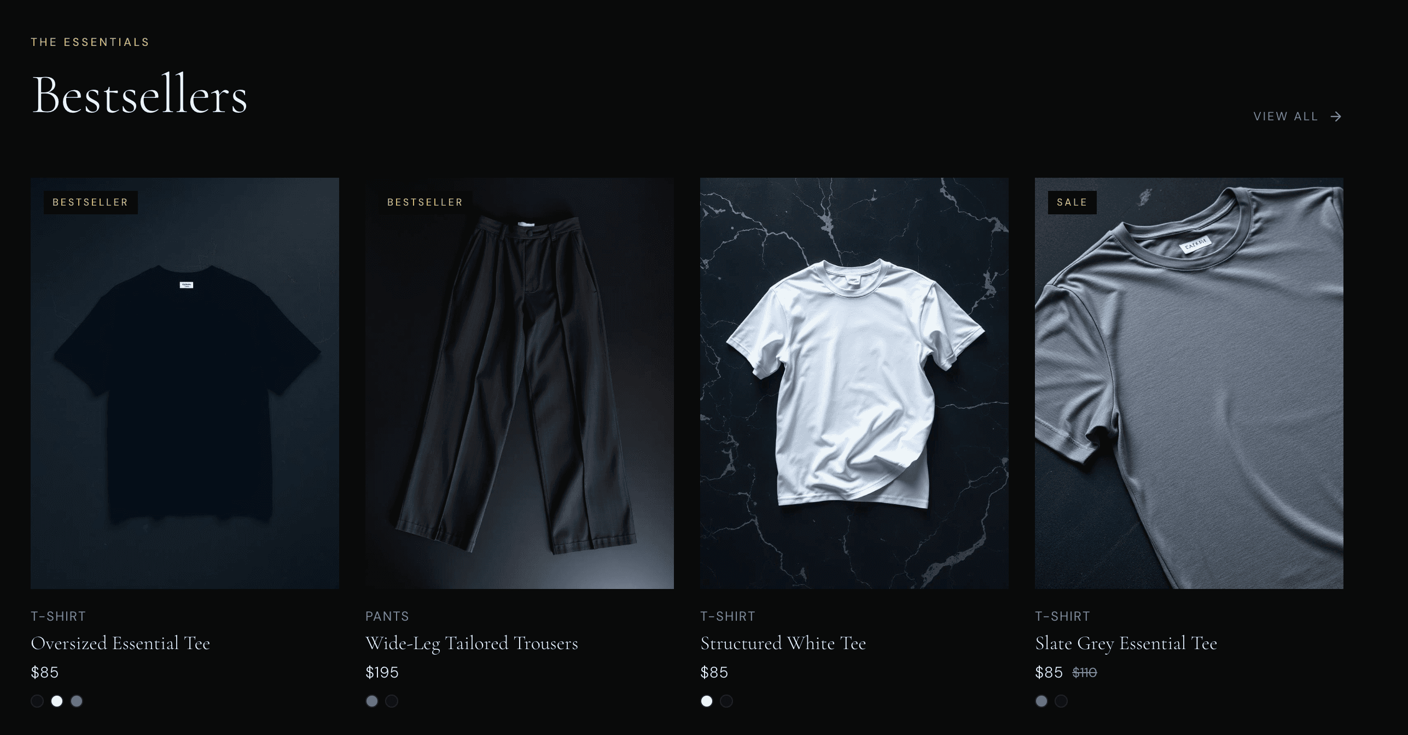Image resolution: width=1408 pixels, height=735 pixels.
Task: Select black swatch for Oversized Essential Tee
Action: (37, 701)
